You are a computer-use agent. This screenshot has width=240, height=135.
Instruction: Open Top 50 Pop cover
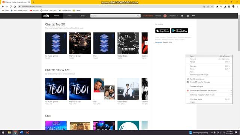click(104, 43)
